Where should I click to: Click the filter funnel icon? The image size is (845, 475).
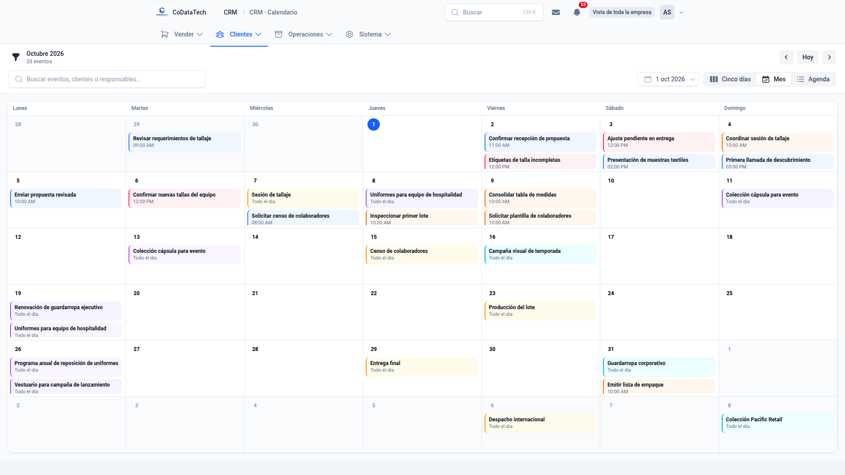click(x=16, y=57)
